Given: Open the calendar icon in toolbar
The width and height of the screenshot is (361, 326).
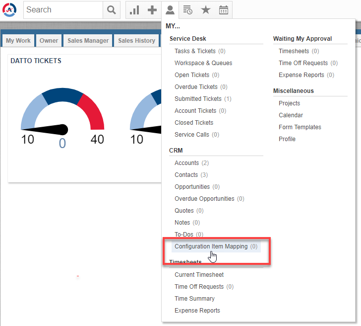Looking at the screenshot, I should tap(224, 10).
